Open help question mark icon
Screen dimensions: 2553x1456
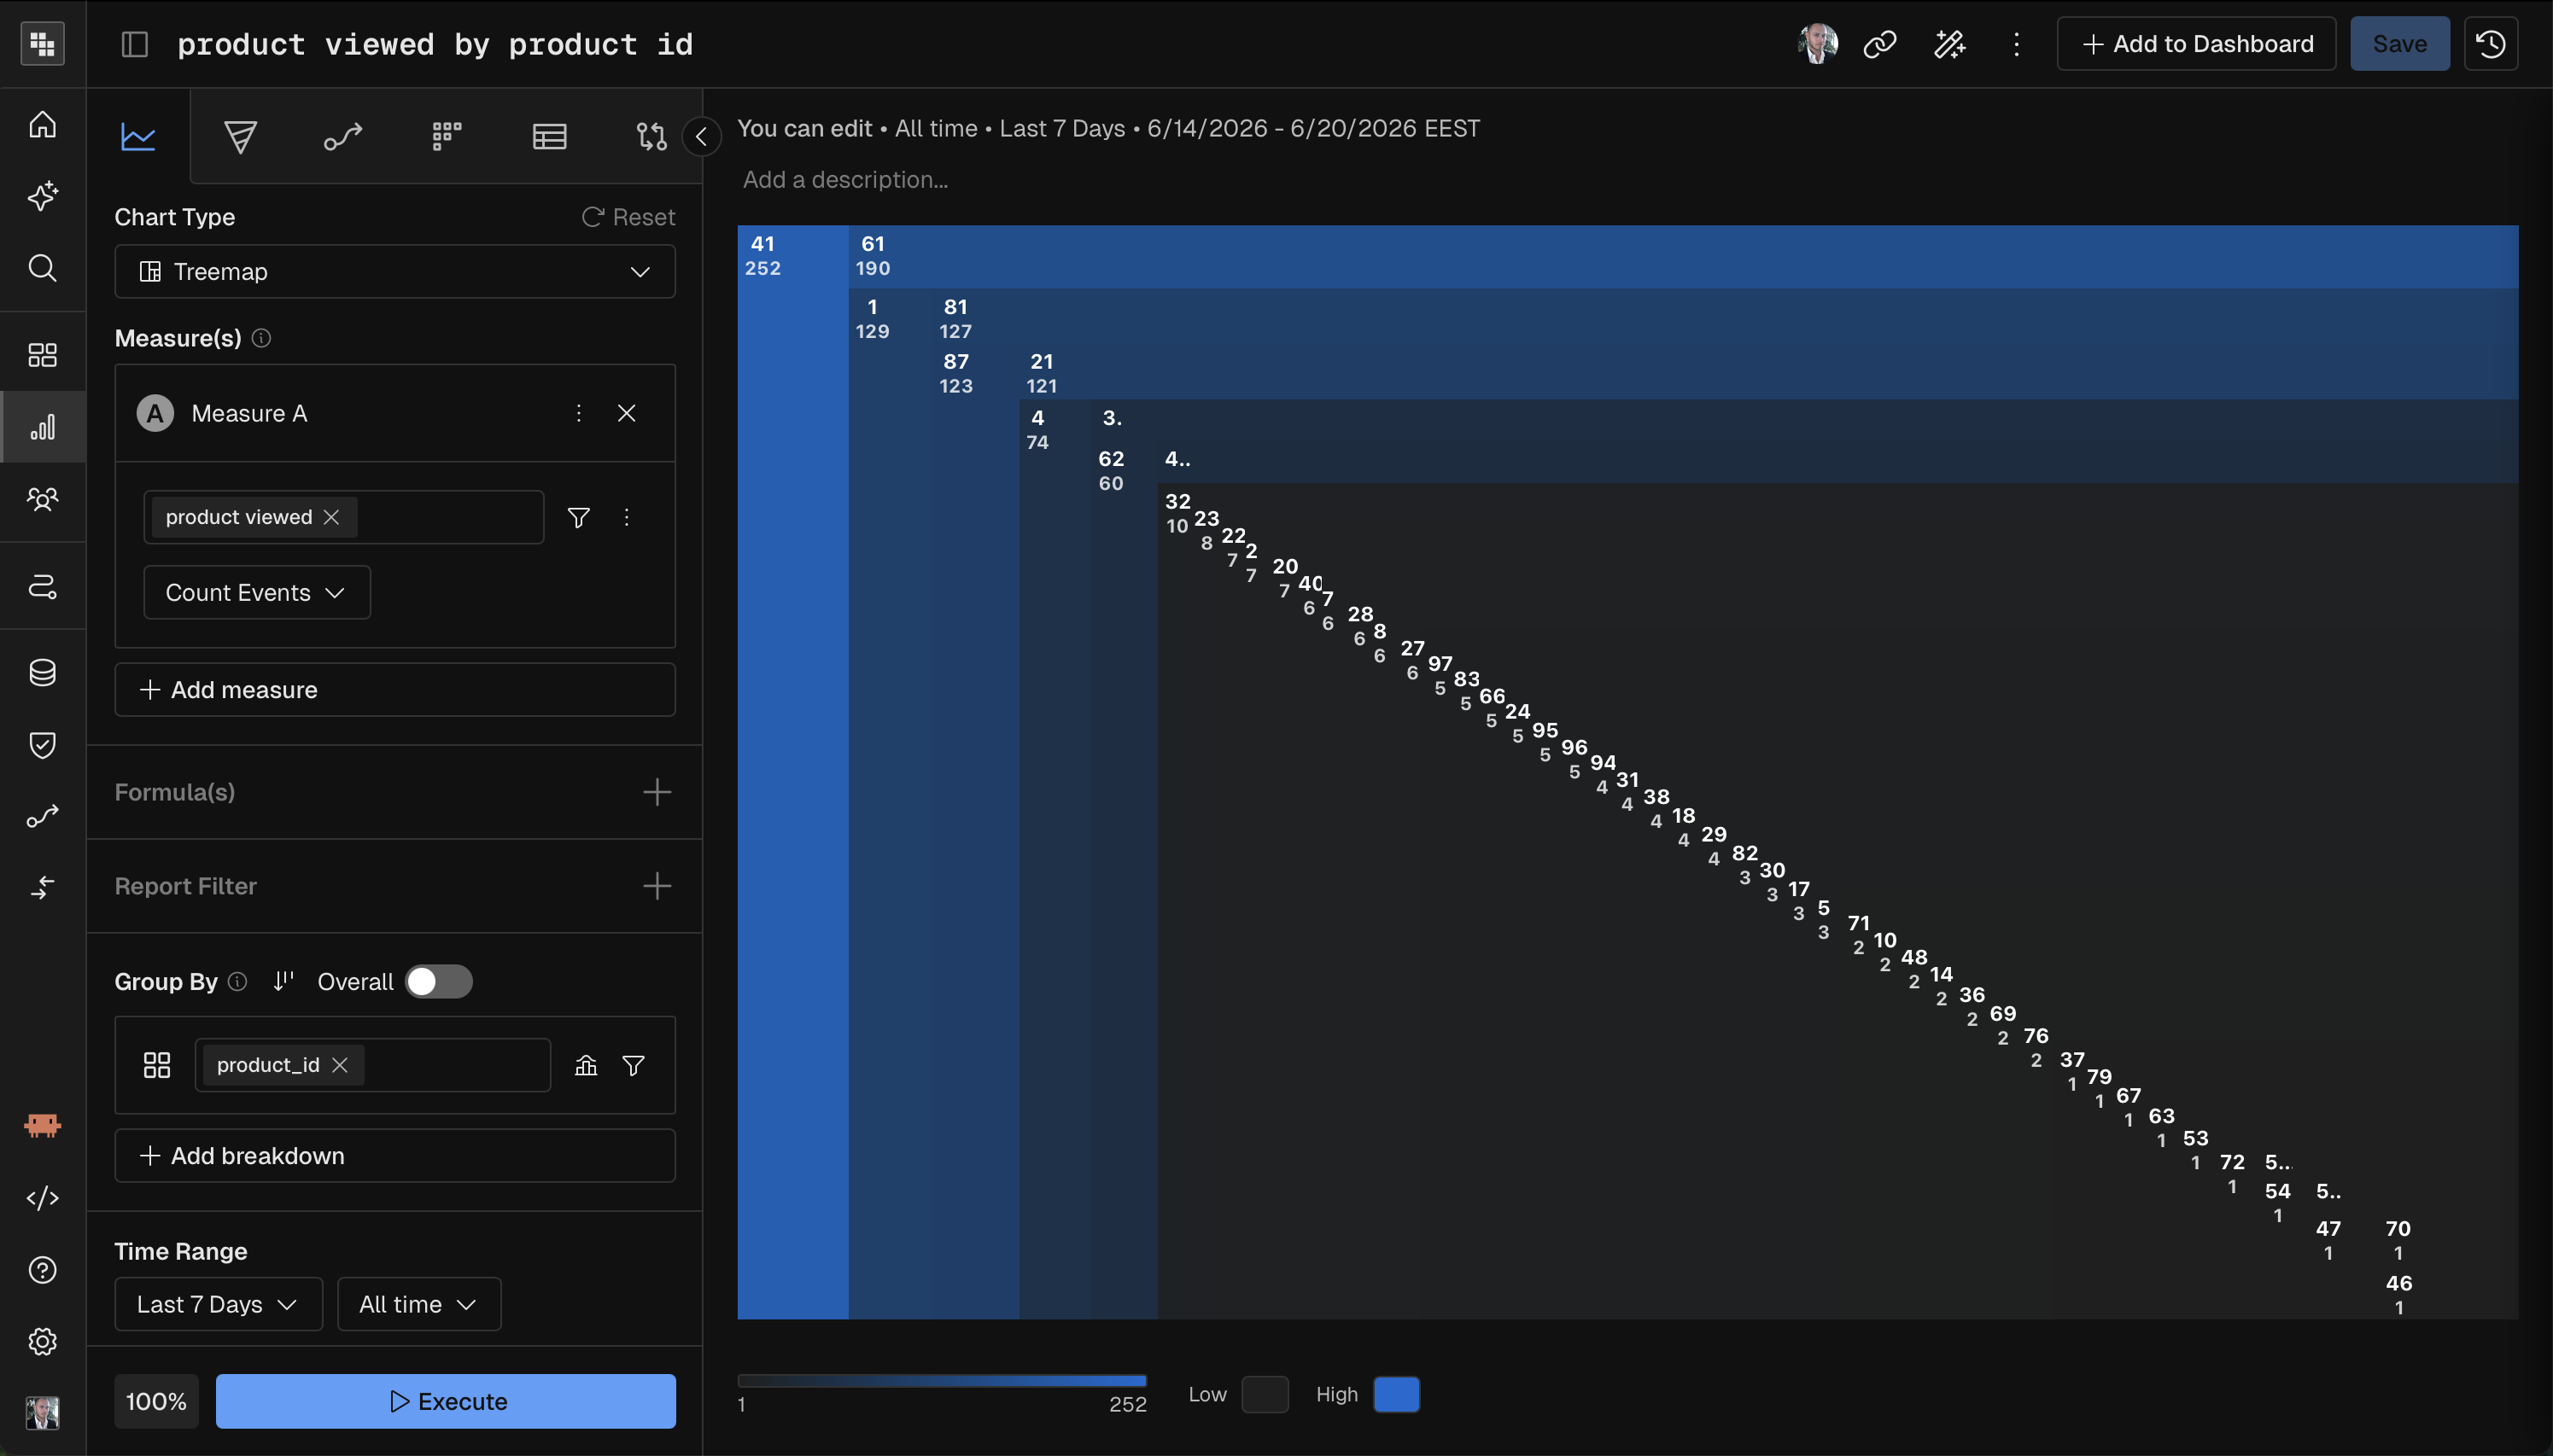(42, 1270)
